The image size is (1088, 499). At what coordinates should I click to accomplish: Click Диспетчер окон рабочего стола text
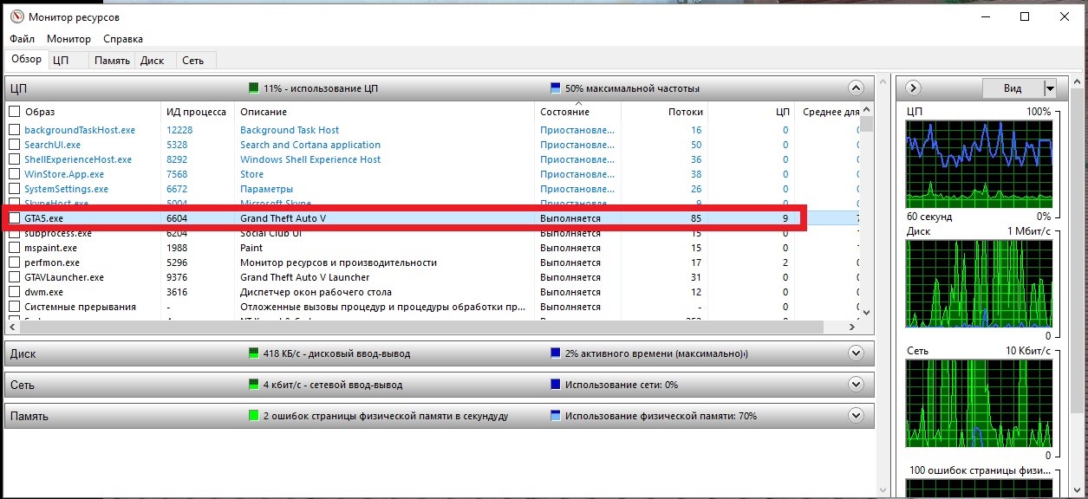[316, 292]
